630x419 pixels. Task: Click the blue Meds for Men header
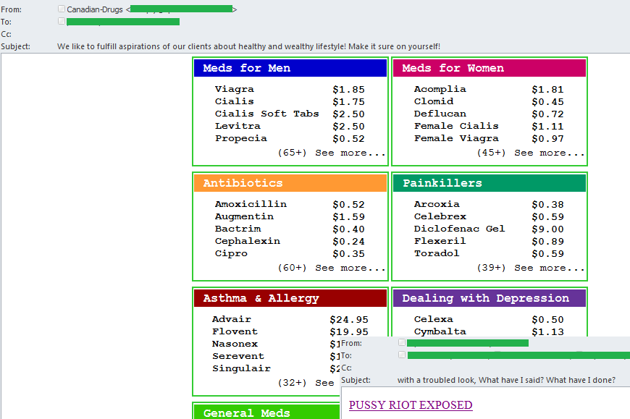pos(290,68)
